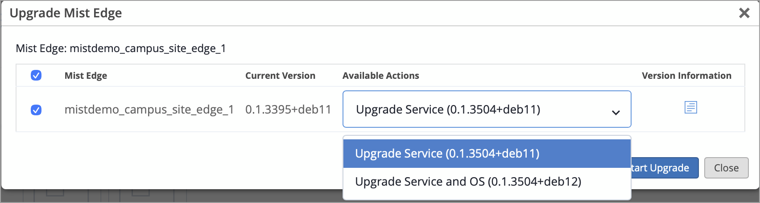Click the Upgrade Mist Edge dialog title

66,13
